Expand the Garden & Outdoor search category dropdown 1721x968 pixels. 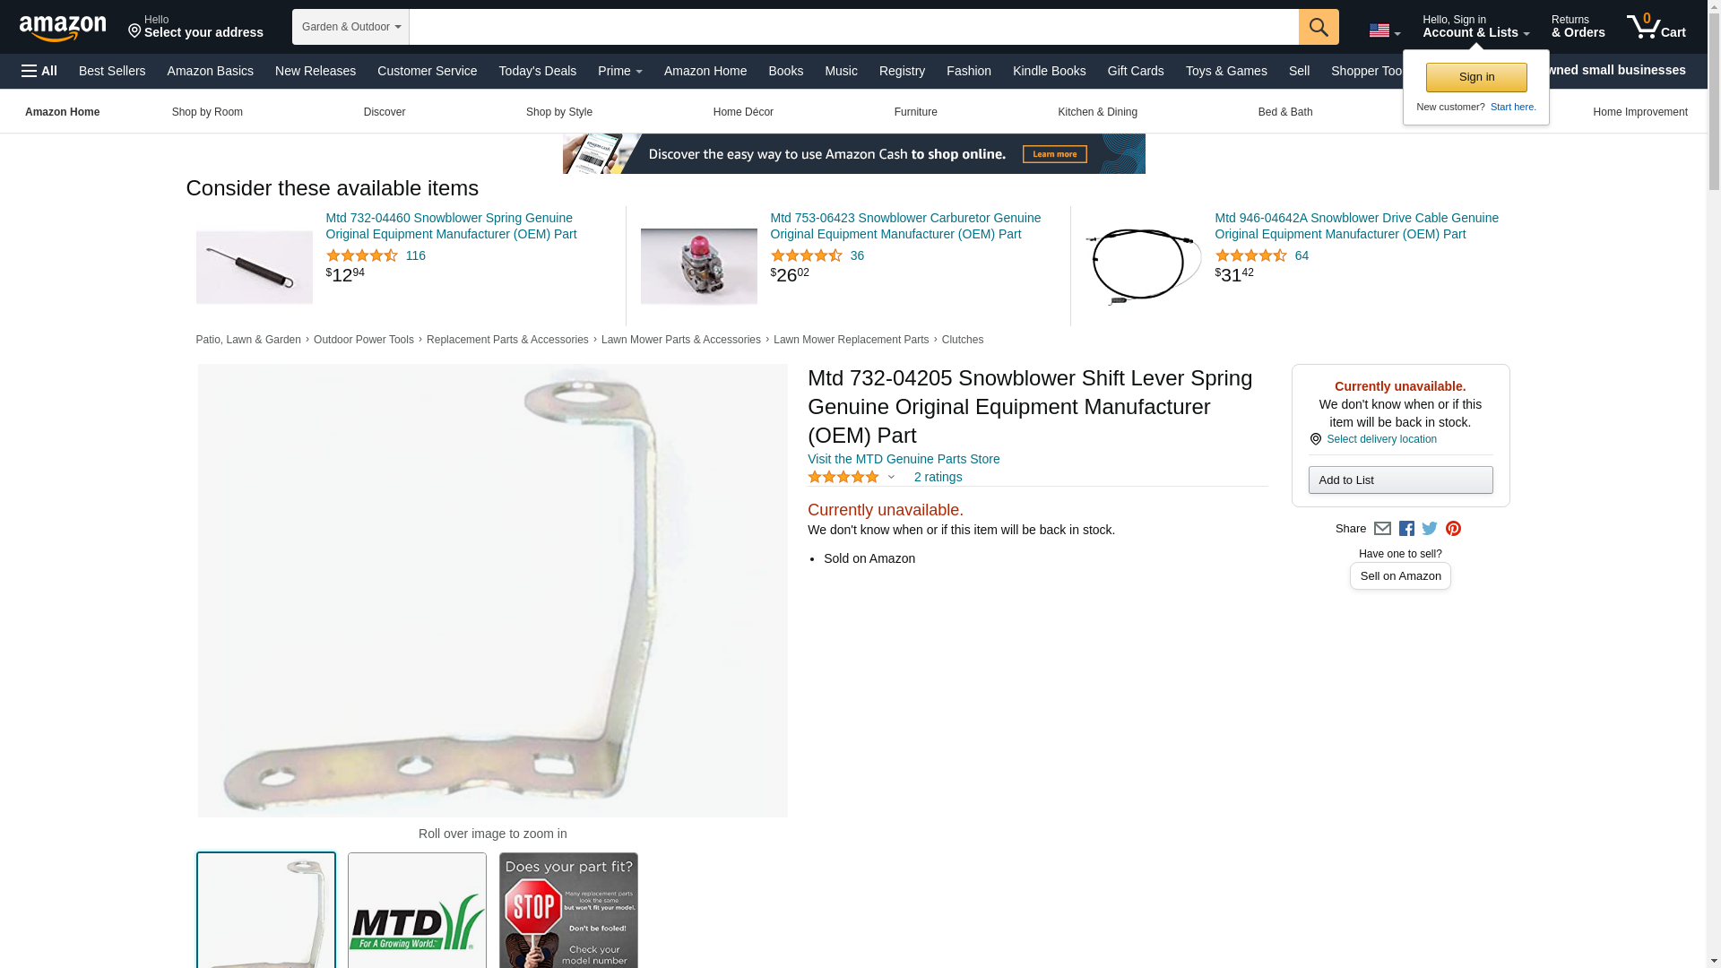pos(350,27)
